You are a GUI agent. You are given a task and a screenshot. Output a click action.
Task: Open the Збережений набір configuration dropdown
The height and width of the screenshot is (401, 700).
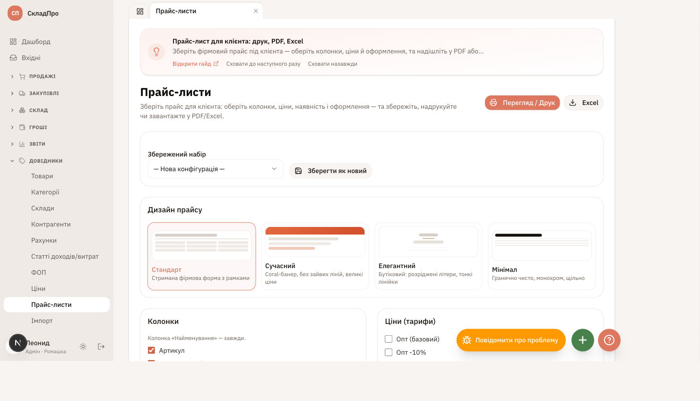(x=216, y=169)
